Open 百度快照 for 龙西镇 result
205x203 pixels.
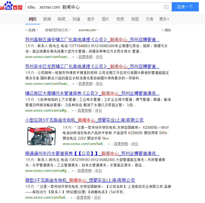tap(85, 84)
